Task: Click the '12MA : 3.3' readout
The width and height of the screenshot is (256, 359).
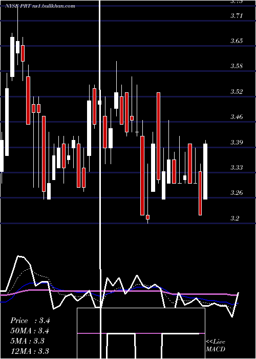Action: tap(30, 351)
